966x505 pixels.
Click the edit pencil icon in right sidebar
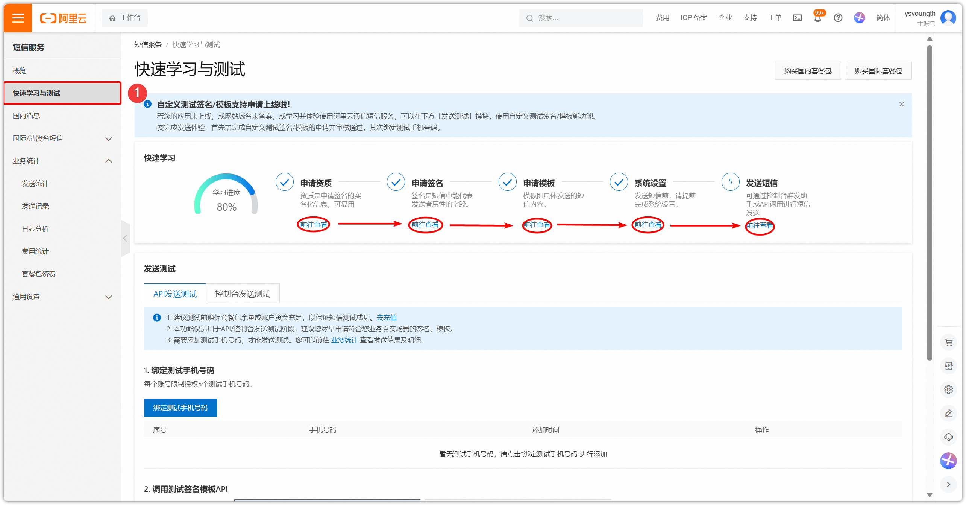coord(948,413)
